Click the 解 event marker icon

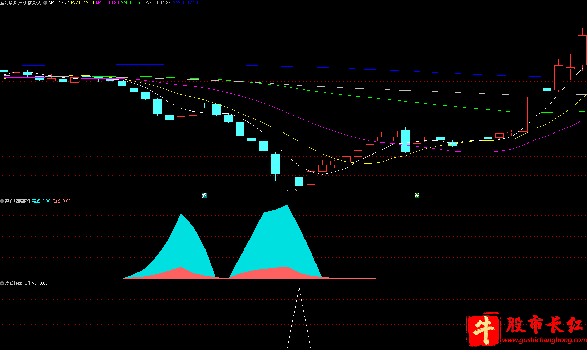(204, 195)
